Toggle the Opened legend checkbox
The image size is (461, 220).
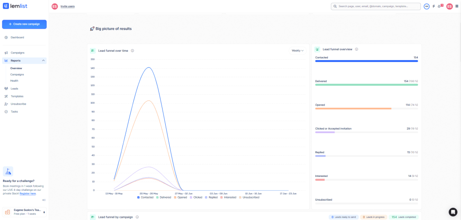tap(175, 198)
